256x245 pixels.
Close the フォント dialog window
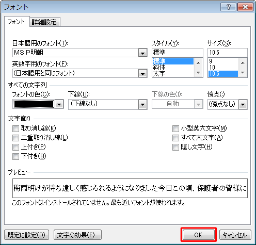click(x=245, y=7)
